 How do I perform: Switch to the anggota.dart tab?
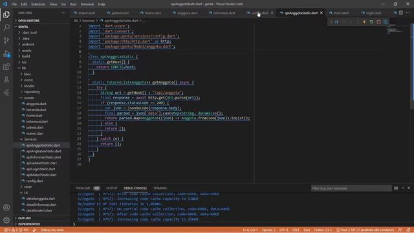tap(187, 13)
